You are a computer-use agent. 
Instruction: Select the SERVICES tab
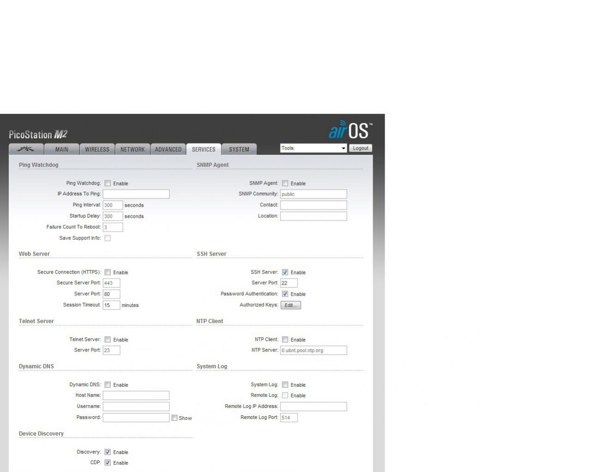point(203,149)
